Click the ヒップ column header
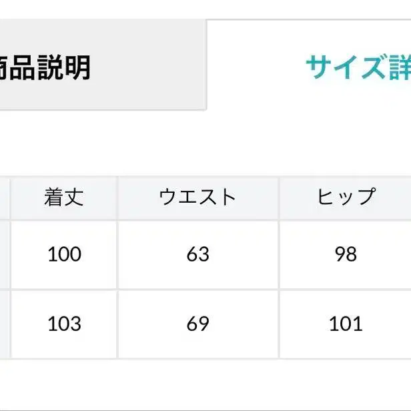 [346, 198]
